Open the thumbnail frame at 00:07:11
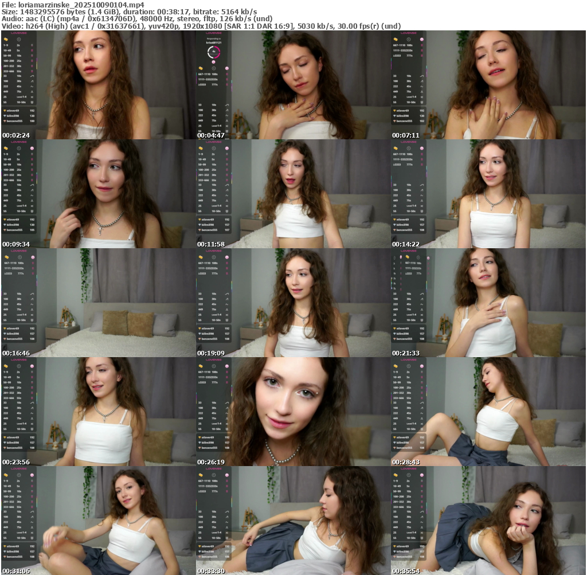 pyautogui.click(x=488, y=85)
